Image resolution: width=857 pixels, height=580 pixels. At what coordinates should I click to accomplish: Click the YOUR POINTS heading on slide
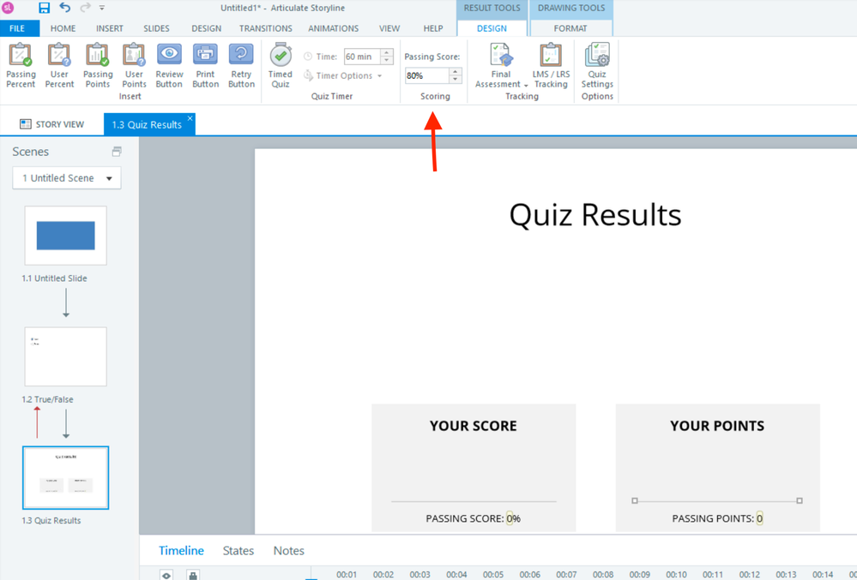pos(717,426)
